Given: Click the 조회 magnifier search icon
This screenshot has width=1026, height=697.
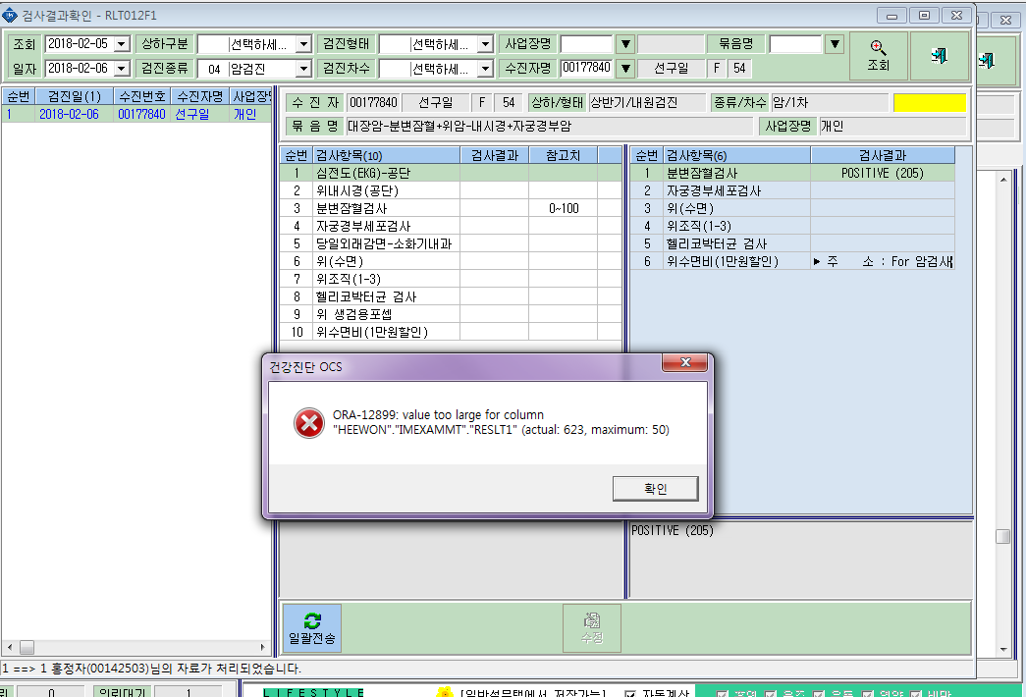Looking at the screenshot, I should pos(878,47).
